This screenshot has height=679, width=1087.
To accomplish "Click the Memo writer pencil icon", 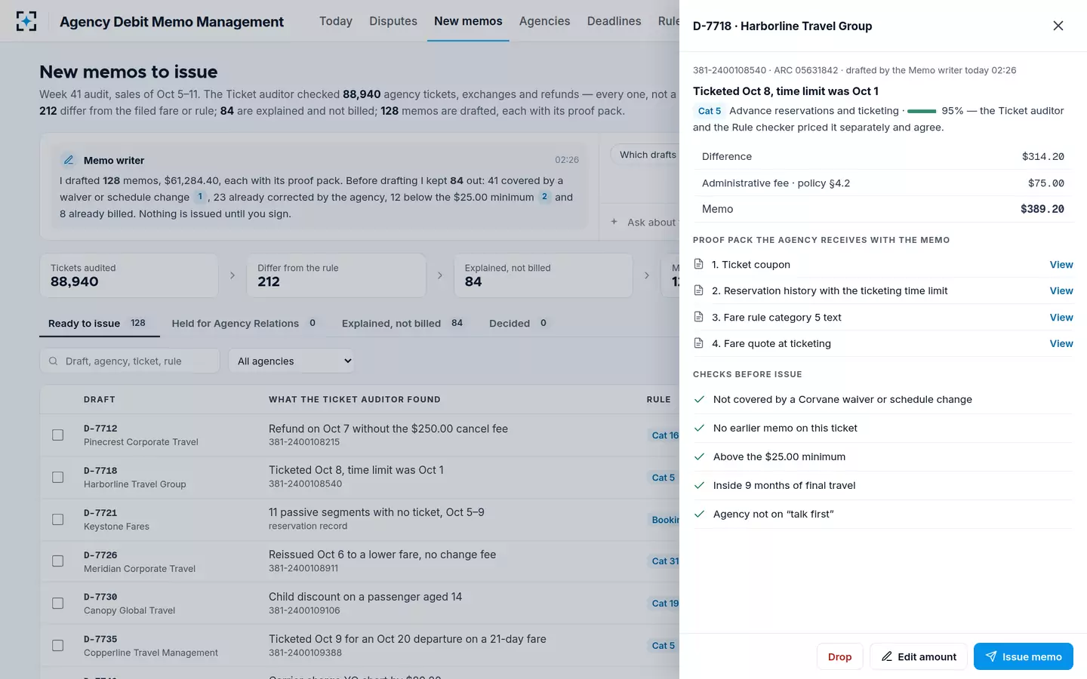I will coord(69,160).
